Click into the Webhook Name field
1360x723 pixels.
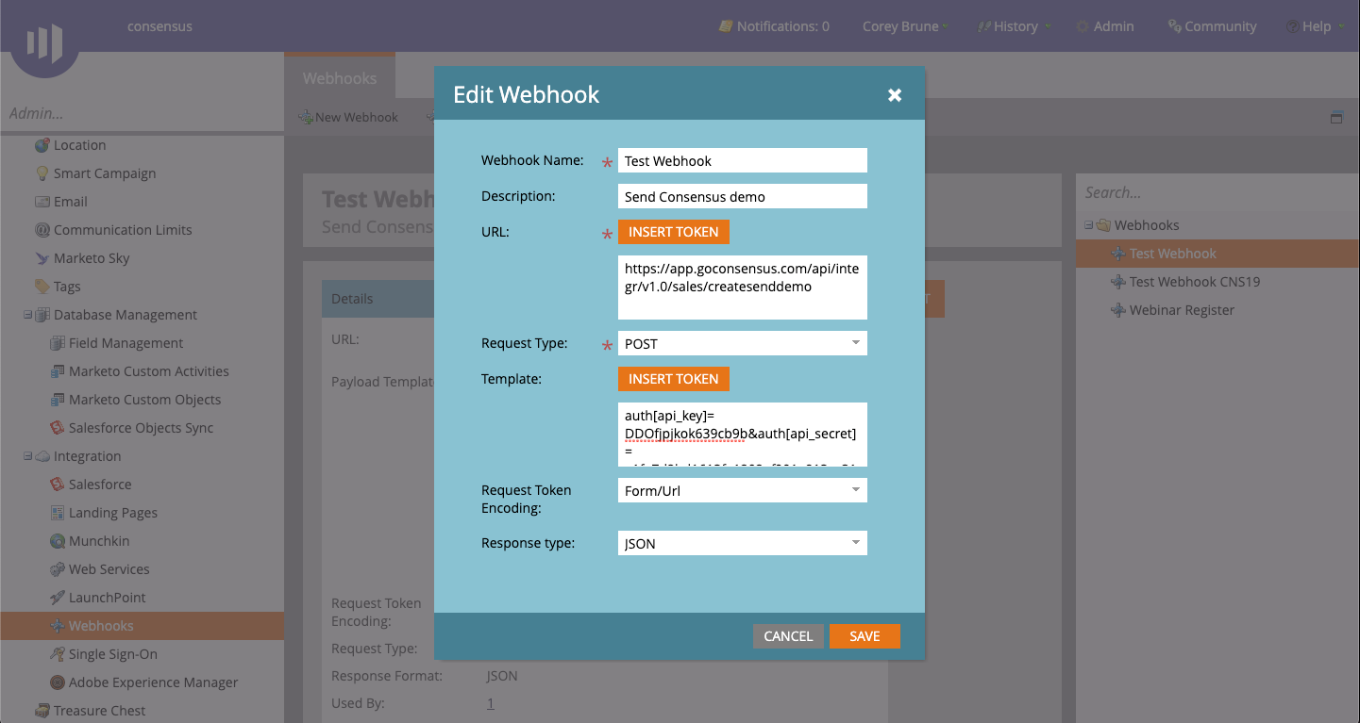[x=743, y=160]
